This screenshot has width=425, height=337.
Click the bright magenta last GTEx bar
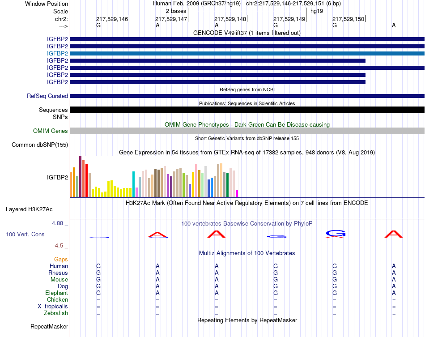pos(237,194)
